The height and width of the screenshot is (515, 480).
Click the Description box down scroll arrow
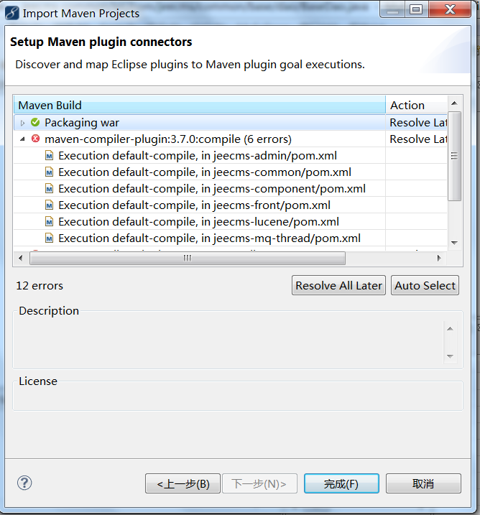point(451,356)
